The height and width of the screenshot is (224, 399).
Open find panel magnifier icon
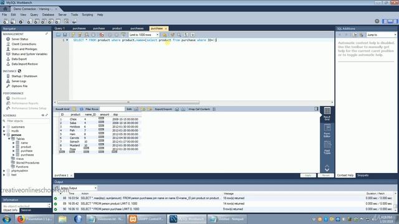tap(179, 35)
